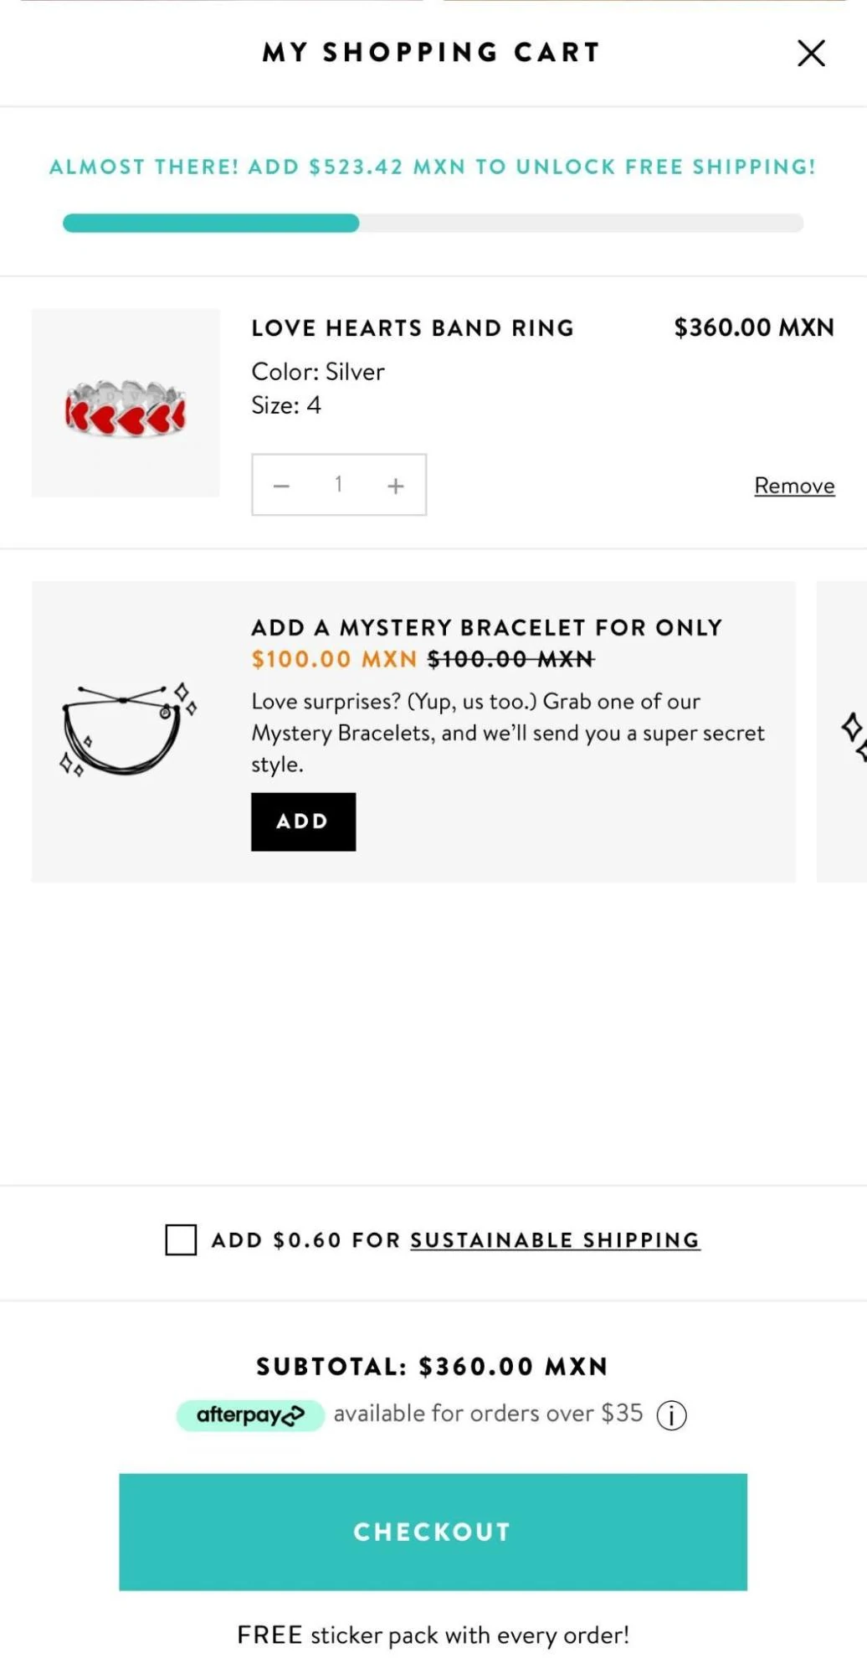Open the Love Hearts ring thumbnail

[x=126, y=404]
